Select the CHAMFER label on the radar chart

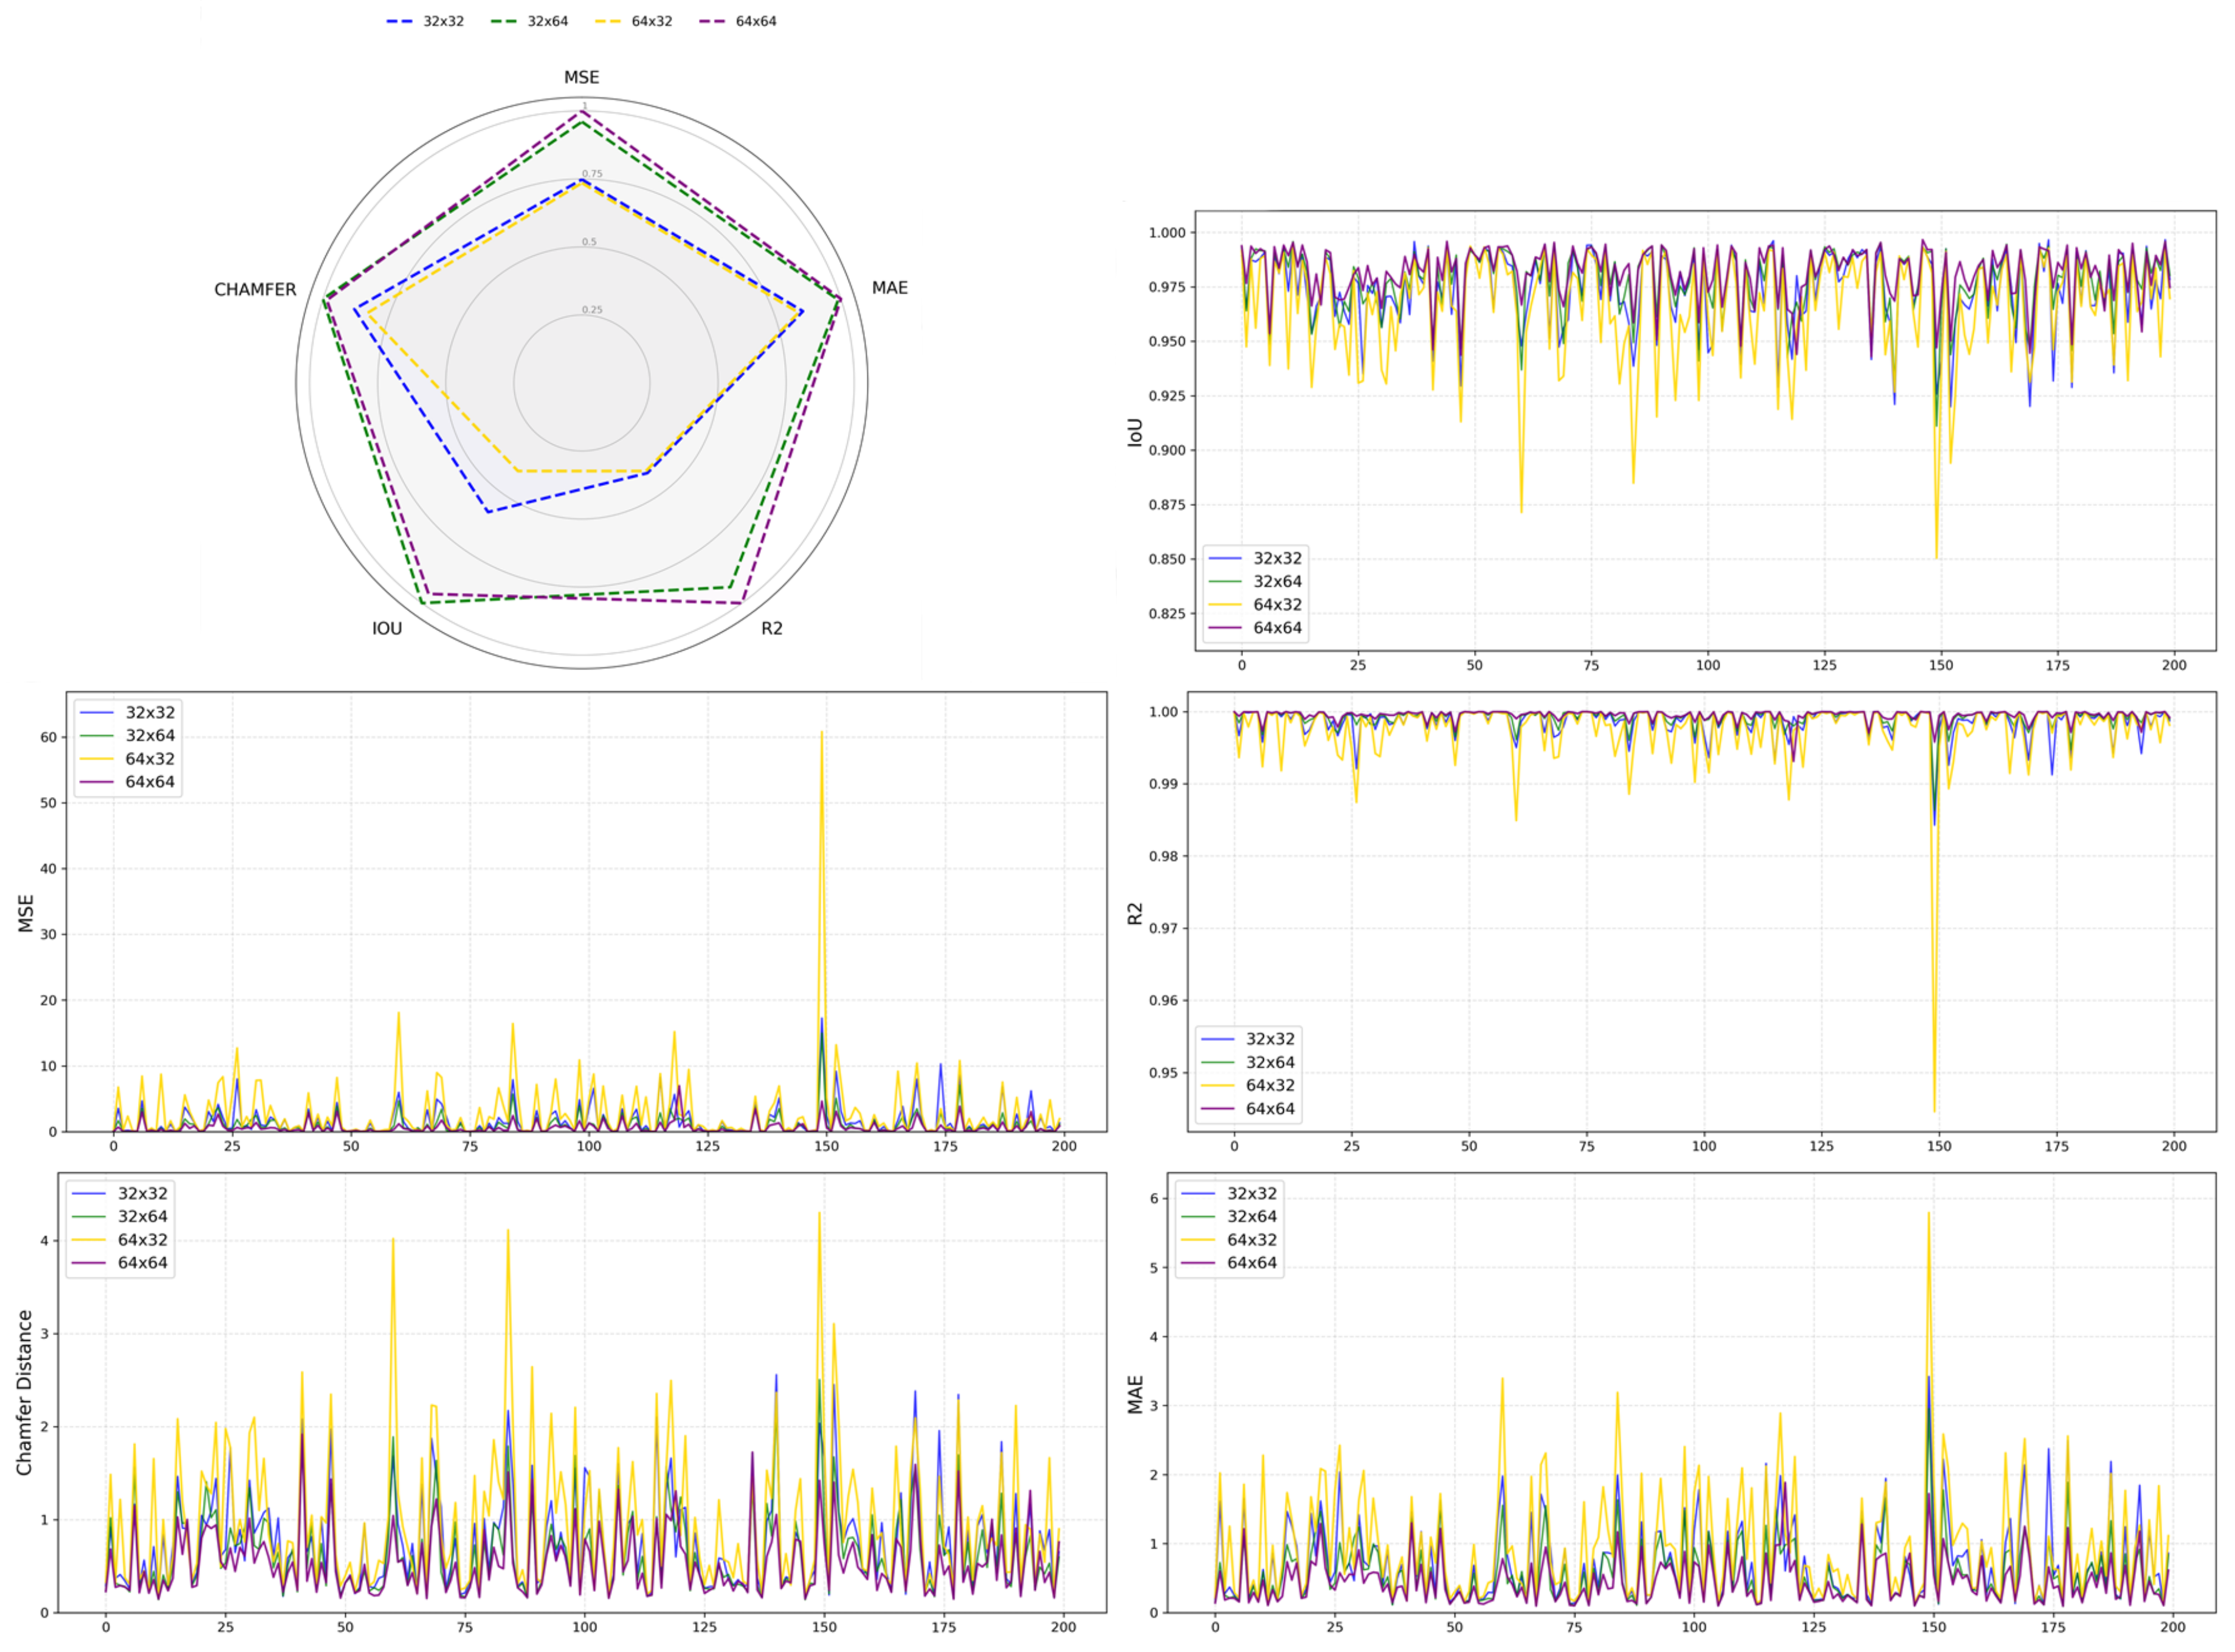pos(255,289)
